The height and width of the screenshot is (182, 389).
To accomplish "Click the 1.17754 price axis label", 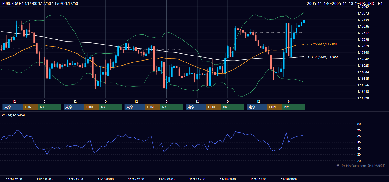I will pyautogui.click(x=363, y=20).
